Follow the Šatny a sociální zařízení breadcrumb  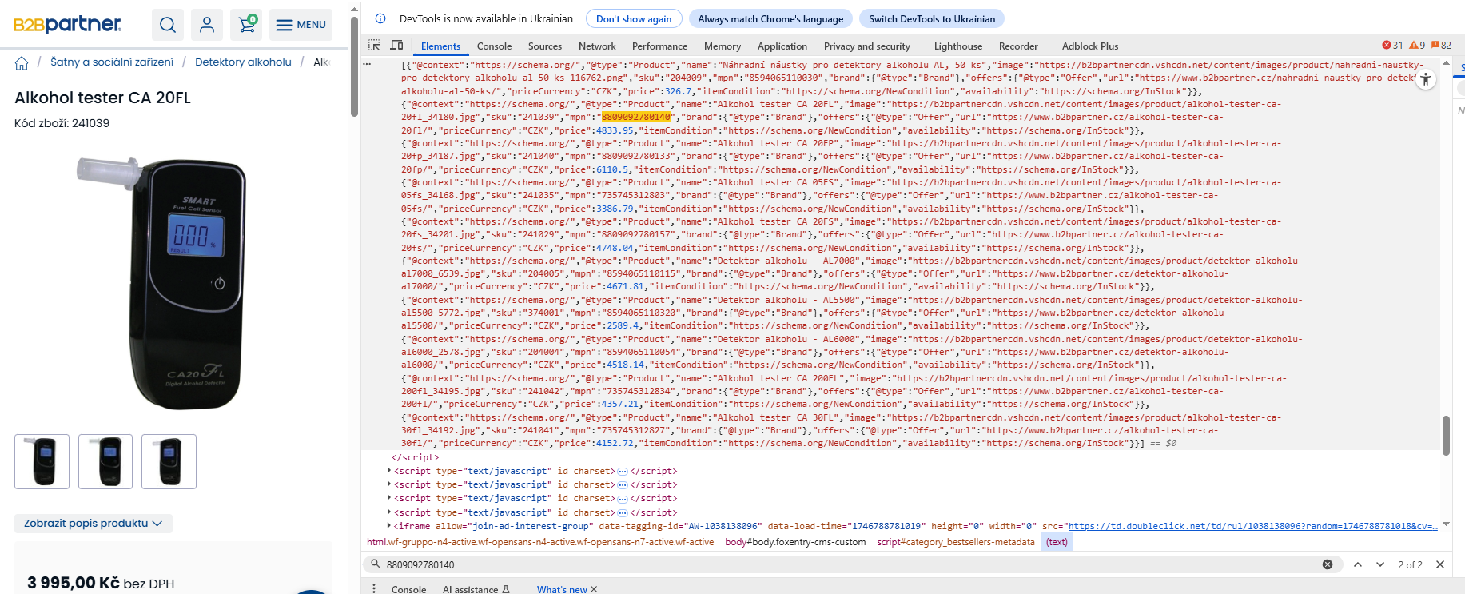112,62
